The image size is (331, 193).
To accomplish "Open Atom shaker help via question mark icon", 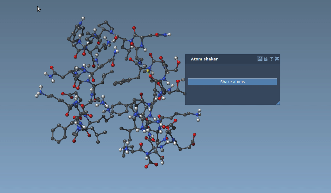I will (271, 59).
